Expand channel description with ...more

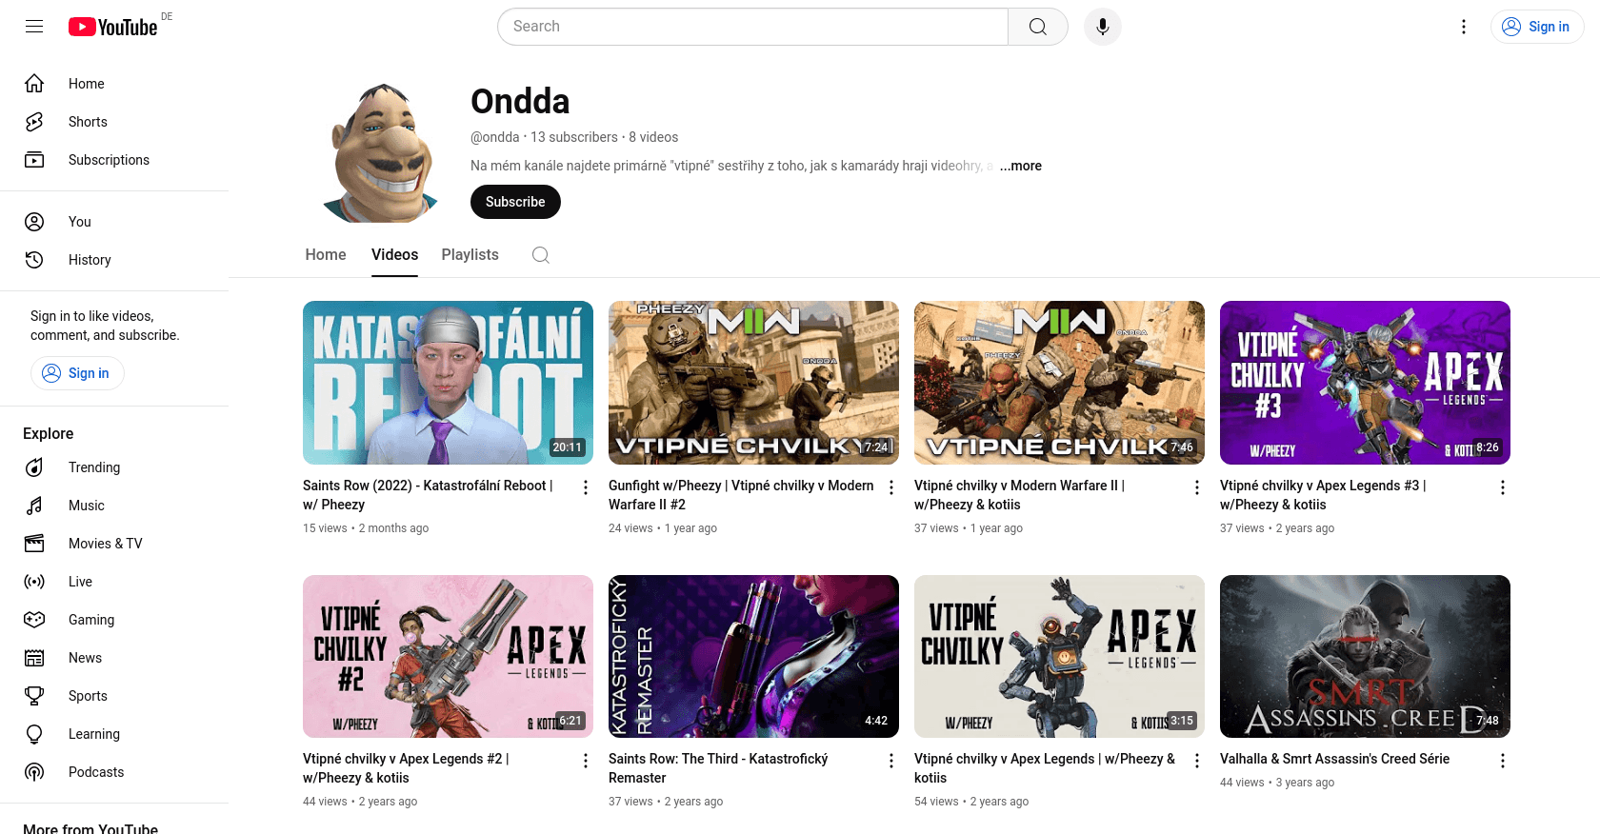point(1020,166)
